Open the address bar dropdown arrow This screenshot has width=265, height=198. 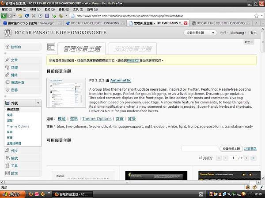pos(262,16)
